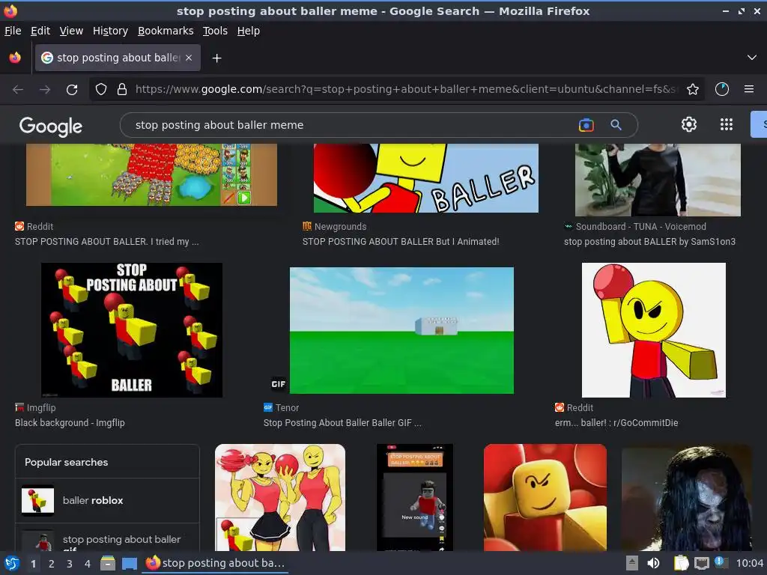Open the View menu
The width and height of the screenshot is (767, 575).
click(x=71, y=31)
